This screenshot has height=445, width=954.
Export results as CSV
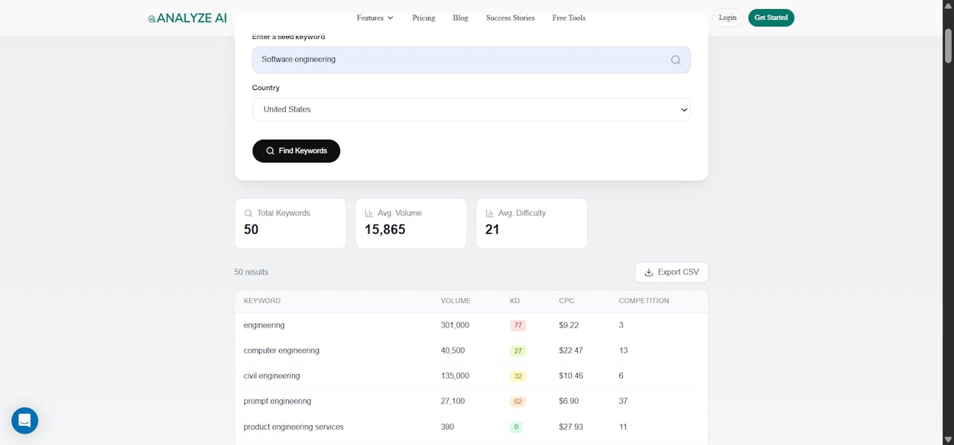pyautogui.click(x=671, y=272)
